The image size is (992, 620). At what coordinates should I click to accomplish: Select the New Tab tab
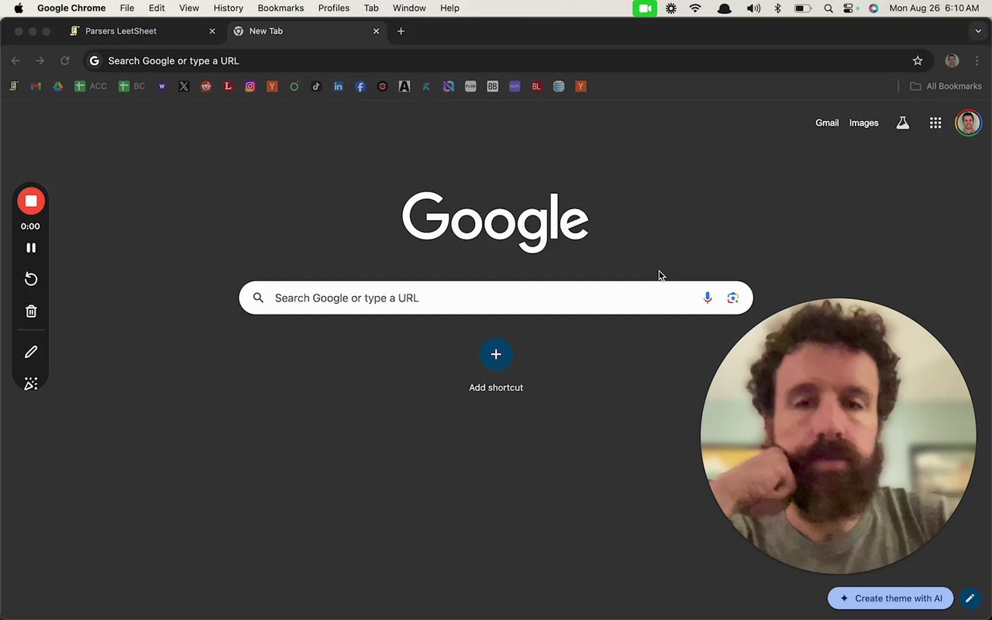(x=306, y=32)
